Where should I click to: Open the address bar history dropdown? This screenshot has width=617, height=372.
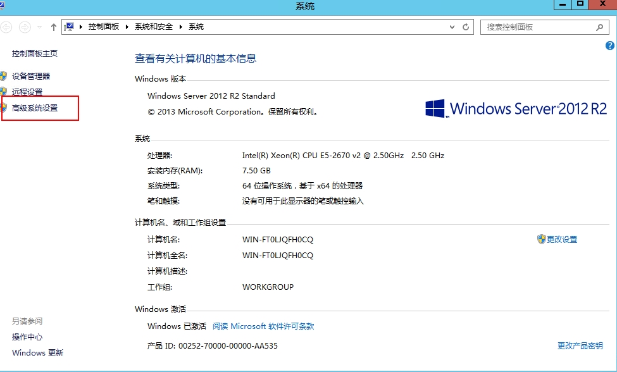[451, 27]
